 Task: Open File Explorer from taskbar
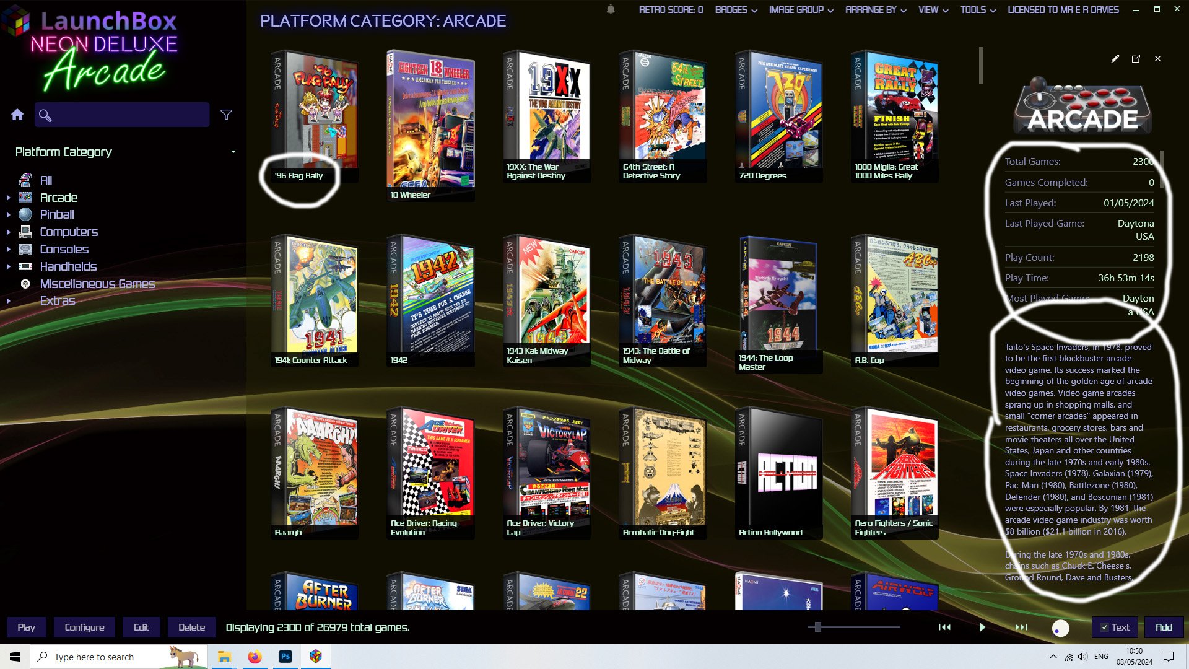pyautogui.click(x=224, y=657)
